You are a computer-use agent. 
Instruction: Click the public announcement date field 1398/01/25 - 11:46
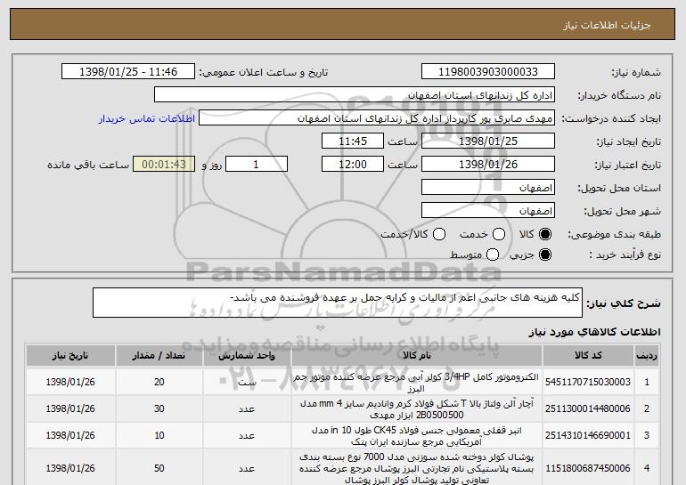pos(128,72)
